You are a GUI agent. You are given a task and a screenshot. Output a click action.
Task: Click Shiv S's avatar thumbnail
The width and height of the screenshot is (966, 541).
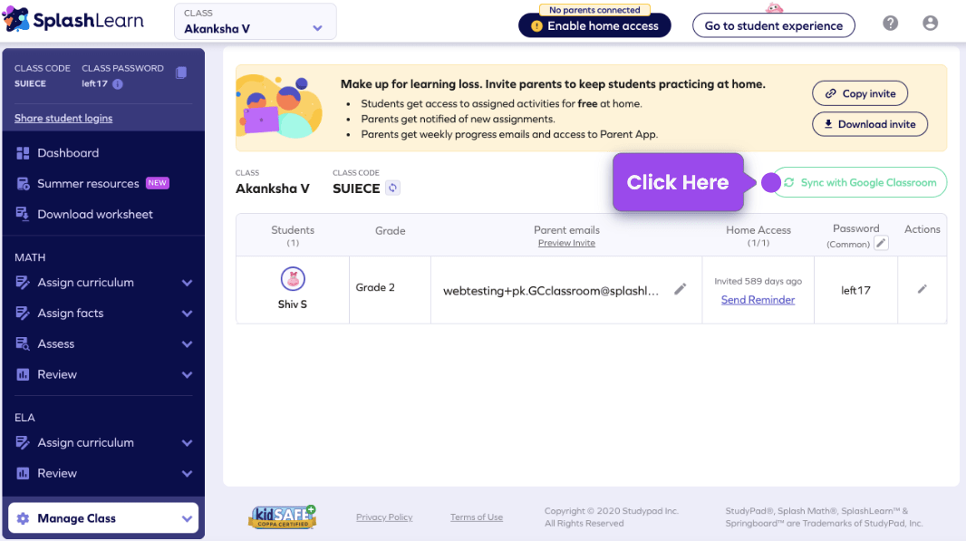point(292,279)
